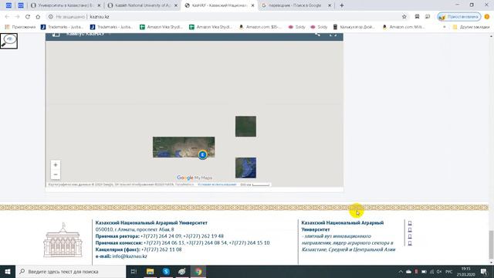Share the map via share icon
The width and height of the screenshot is (494, 278).
tap(317, 34)
